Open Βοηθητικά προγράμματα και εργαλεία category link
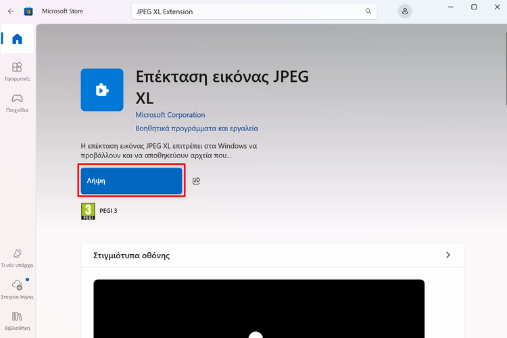This screenshot has width=507, height=338. (x=197, y=128)
